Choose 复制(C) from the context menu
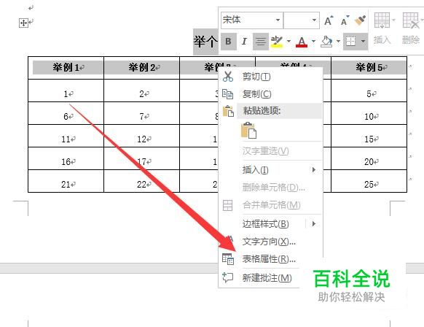 (270, 94)
